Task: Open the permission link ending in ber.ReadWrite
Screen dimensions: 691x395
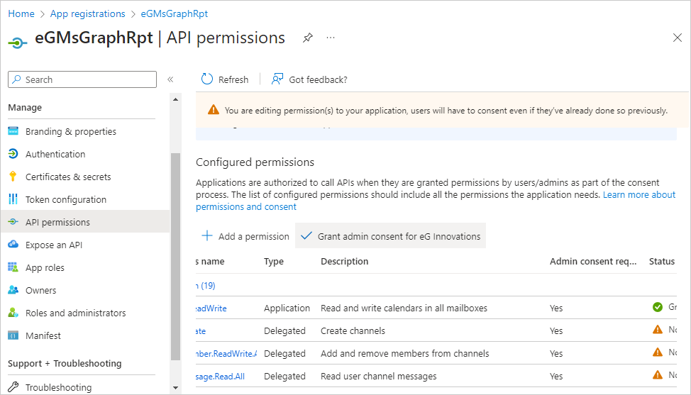Action: point(226,354)
